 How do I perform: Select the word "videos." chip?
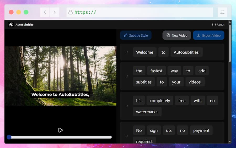pyautogui.click(x=195, y=82)
